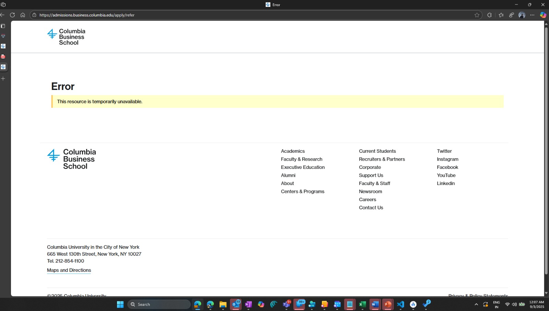Click the user profile avatar

[x=522, y=15]
